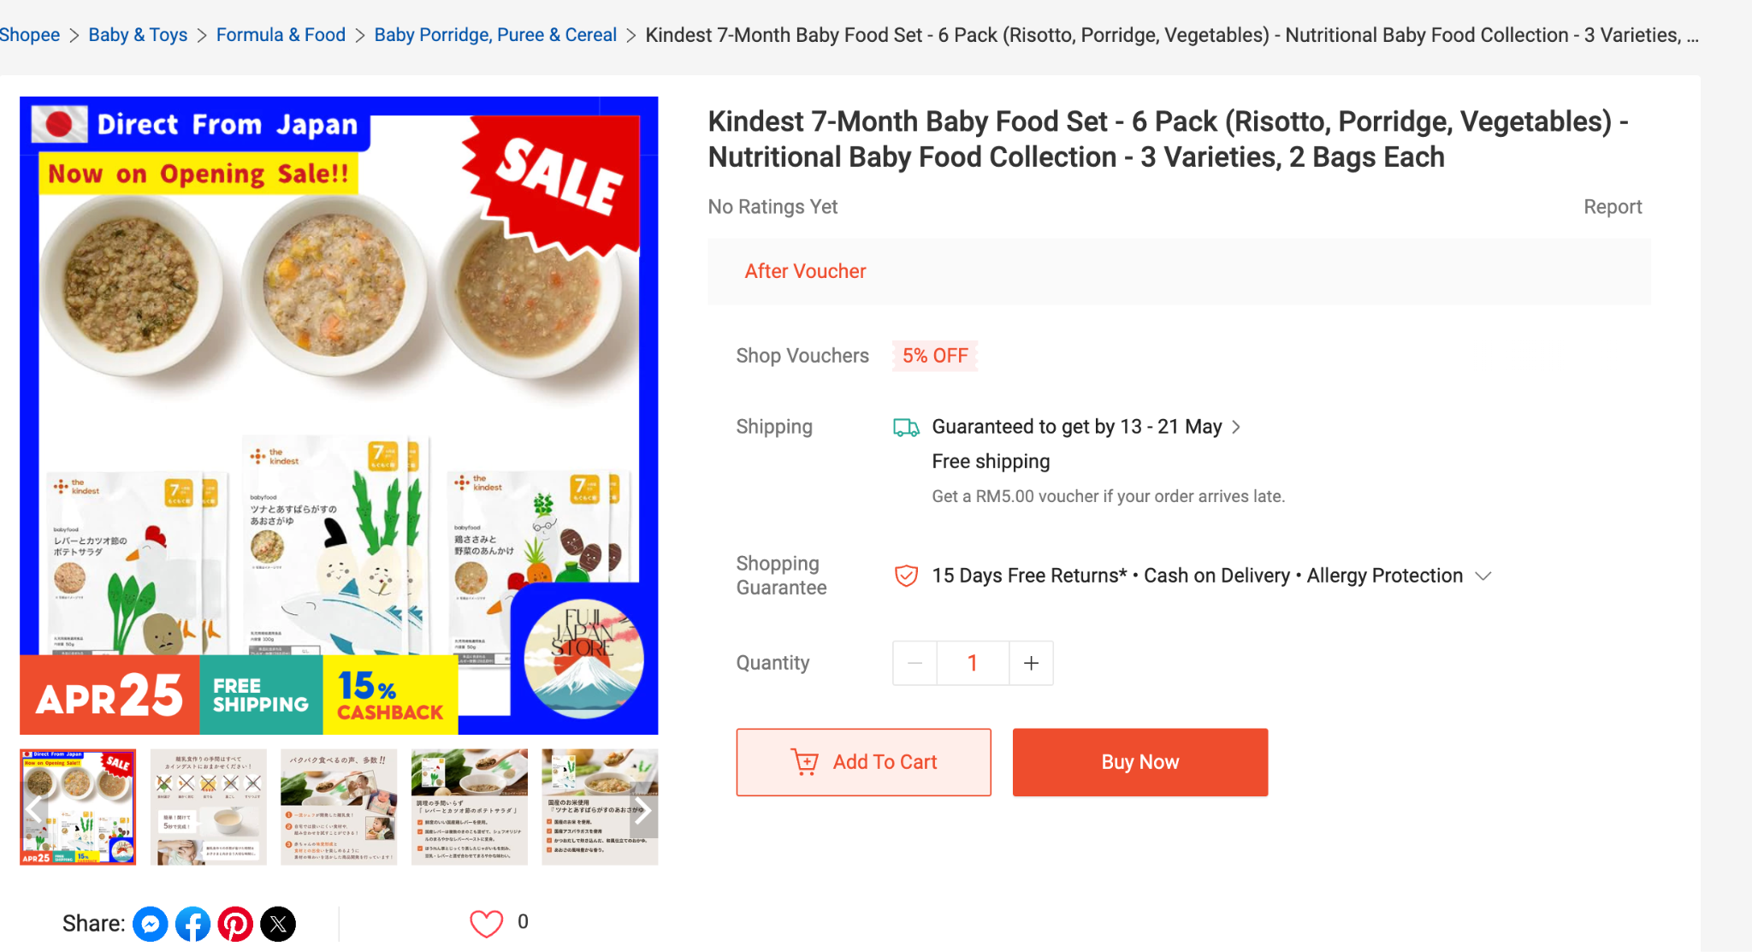
Task: Report this product listing
Action: pos(1612,207)
